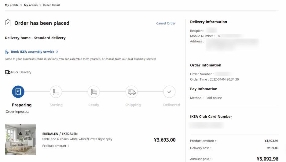The width and height of the screenshot is (286, 162).
Task: Click Product amount 1 quantity text
Action: click(x=56, y=146)
